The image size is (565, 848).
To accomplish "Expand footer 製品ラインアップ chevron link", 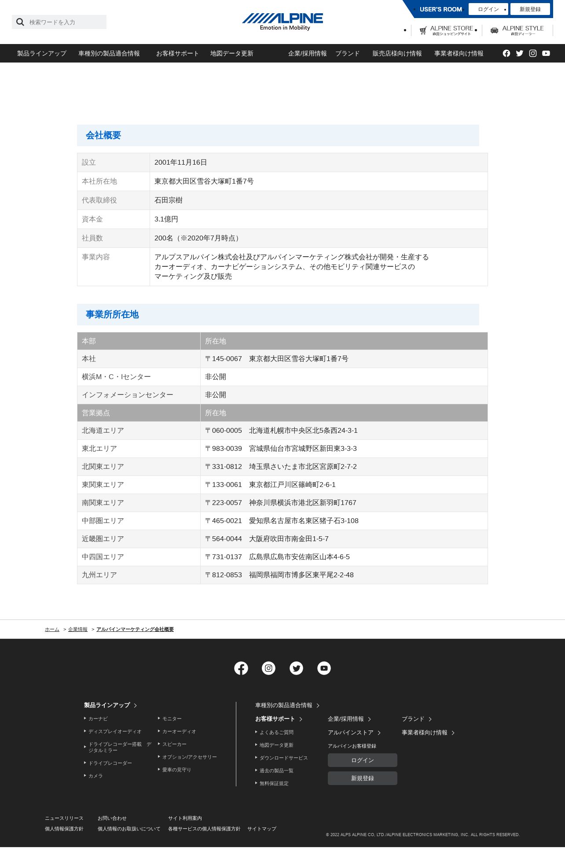I will point(110,705).
